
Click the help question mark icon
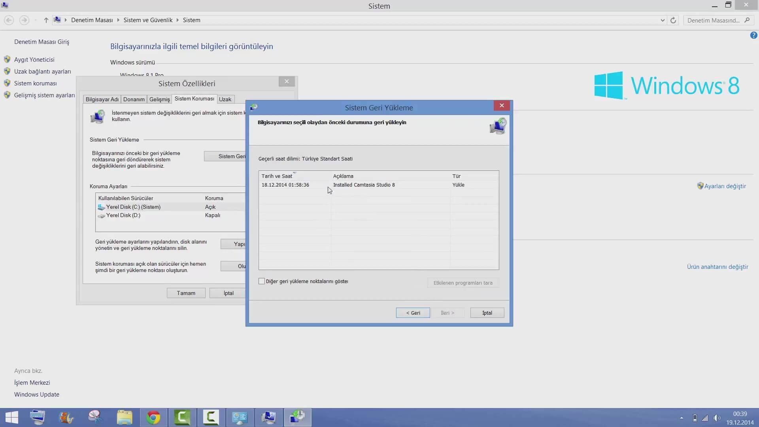point(753,35)
